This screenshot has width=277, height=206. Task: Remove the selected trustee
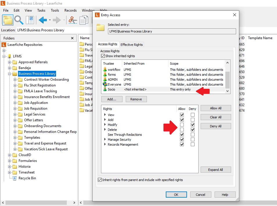136,99
